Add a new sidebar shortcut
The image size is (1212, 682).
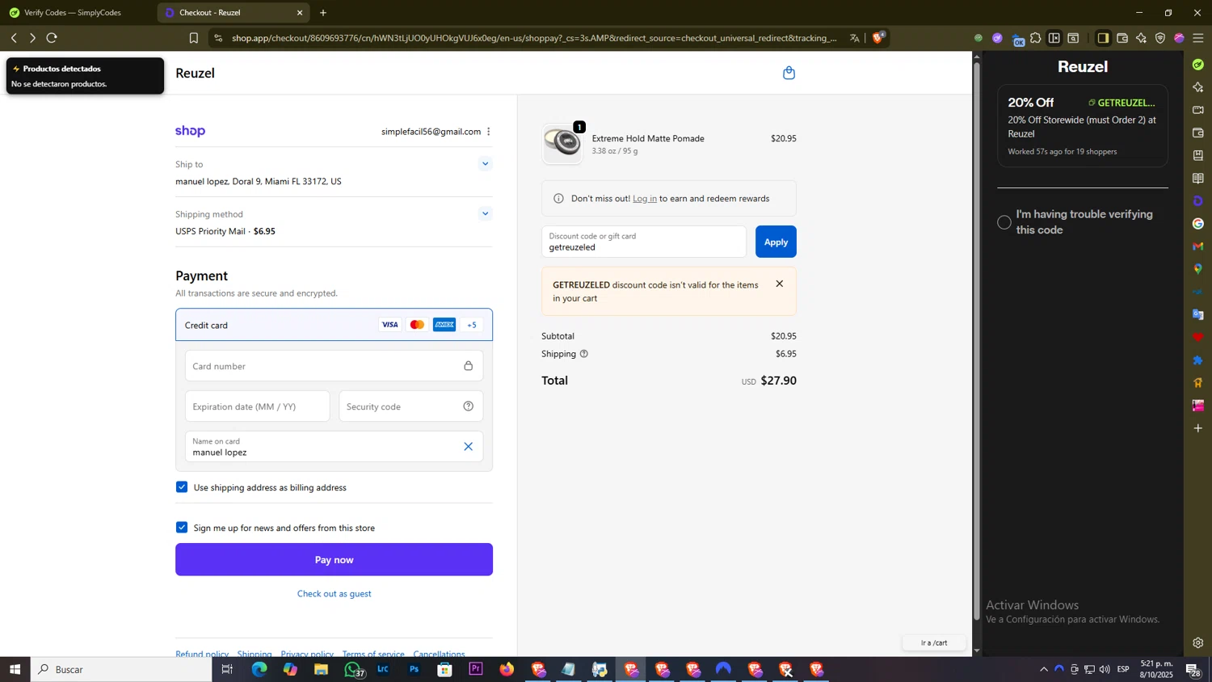pos(1198,428)
